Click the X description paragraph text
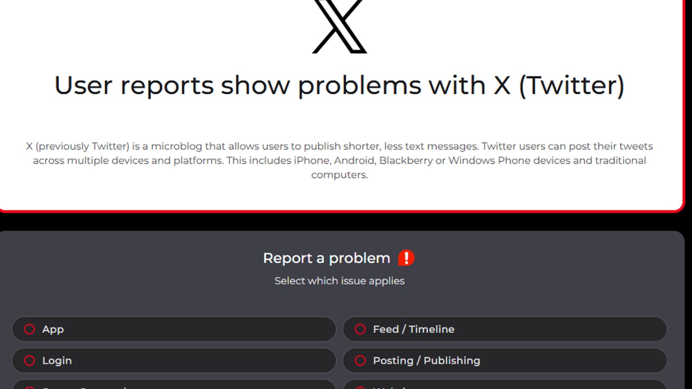 point(340,160)
